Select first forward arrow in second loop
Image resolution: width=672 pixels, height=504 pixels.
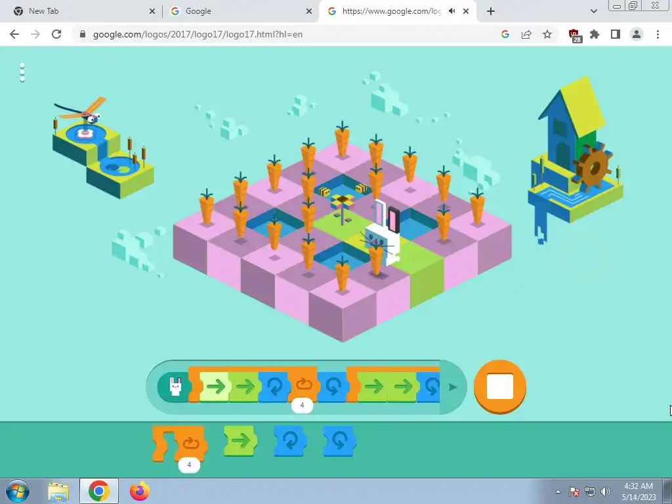[373, 387]
